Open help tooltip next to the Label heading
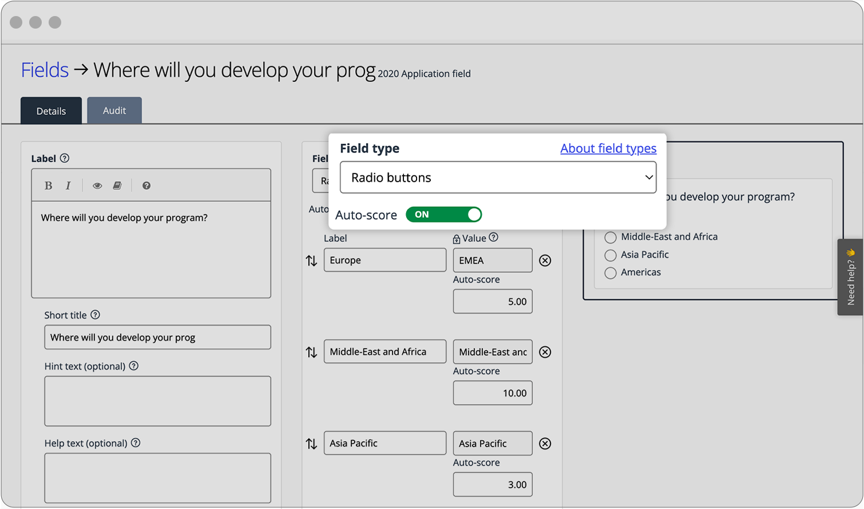Image resolution: width=864 pixels, height=509 pixels. pyautogui.click(x=65, y=158)
